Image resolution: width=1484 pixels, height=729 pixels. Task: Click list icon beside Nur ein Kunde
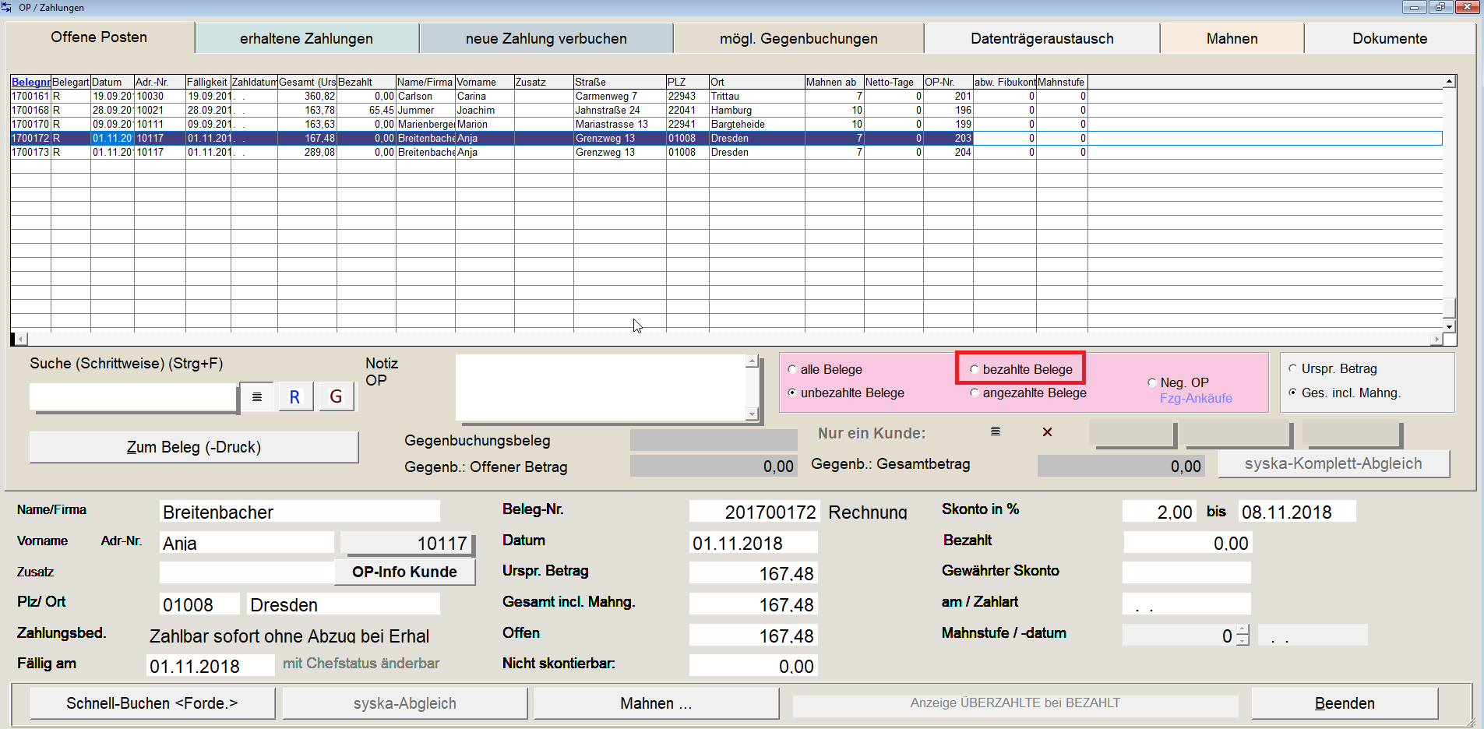coord(996,431)
